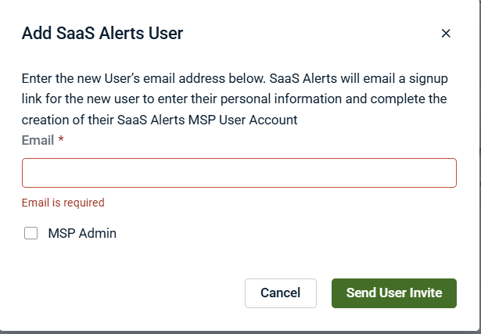481x334 pixels.
Task: Click the X icon beside the dialog title
Action: click(x=446, y=33)
